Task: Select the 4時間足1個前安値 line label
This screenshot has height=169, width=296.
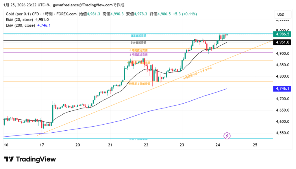Action: pos(139,84)
